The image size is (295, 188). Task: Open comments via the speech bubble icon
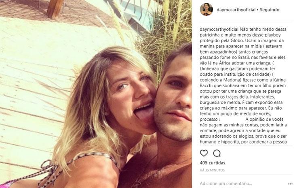217,153
